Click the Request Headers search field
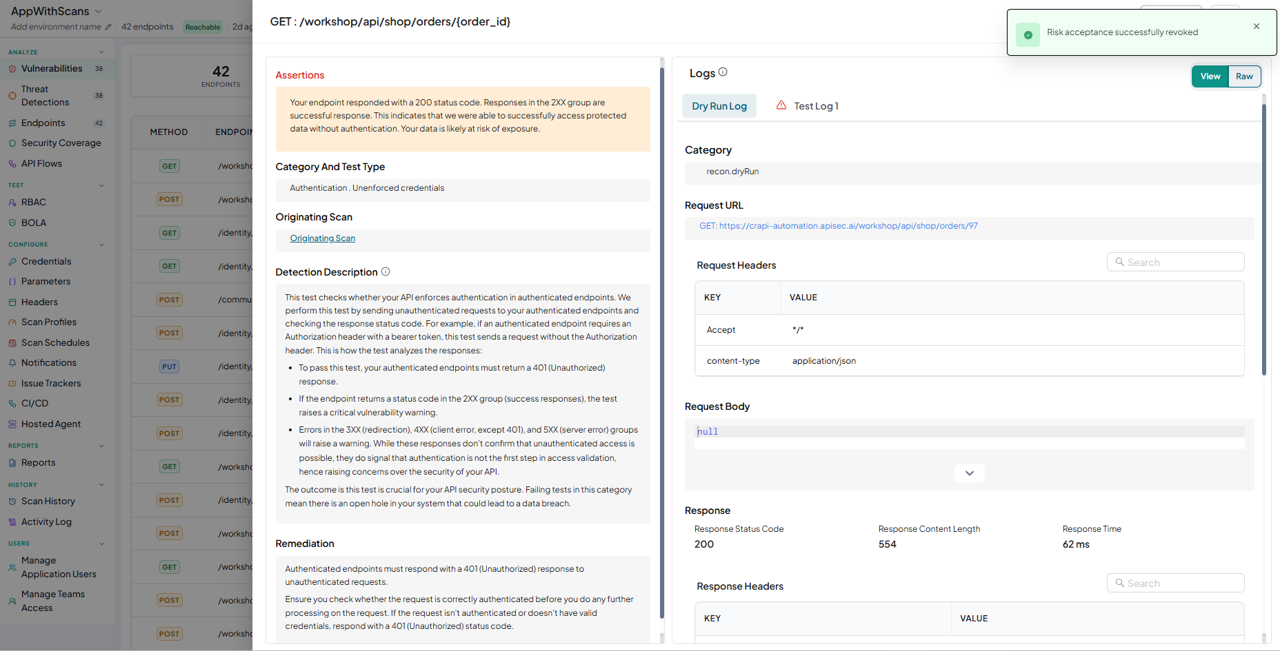This screenshot has height=651, width=1280. 1176,262
